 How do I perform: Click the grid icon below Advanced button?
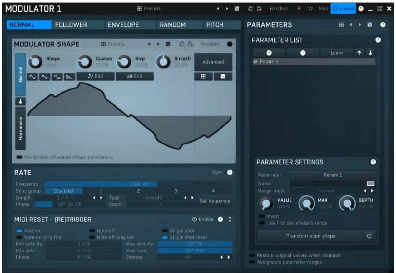pos(203,76)
